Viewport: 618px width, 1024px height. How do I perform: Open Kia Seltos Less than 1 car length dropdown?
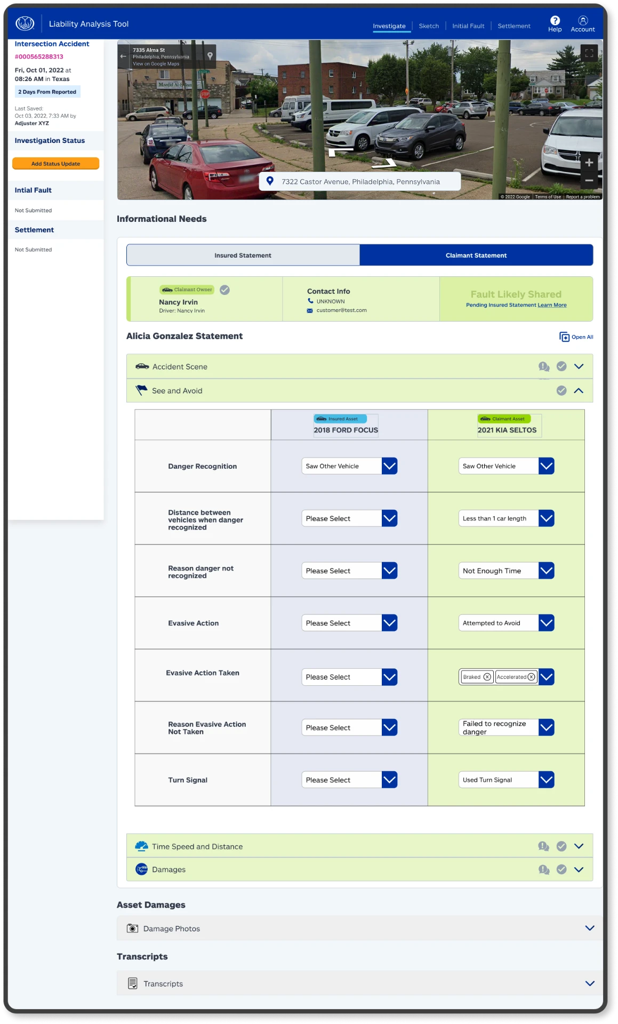(506, 518)
